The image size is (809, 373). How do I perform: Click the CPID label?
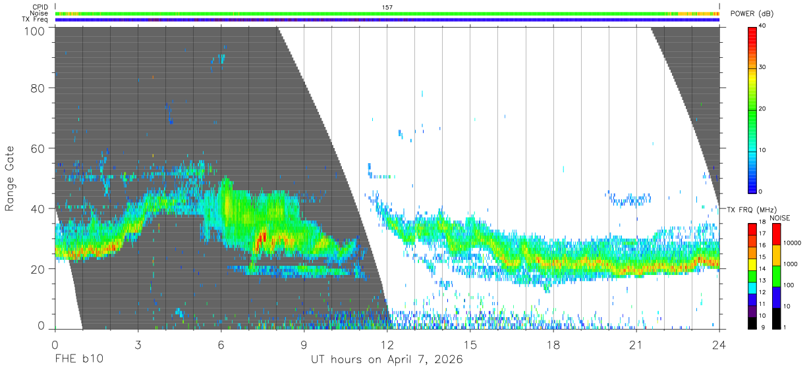click(40, 7)
